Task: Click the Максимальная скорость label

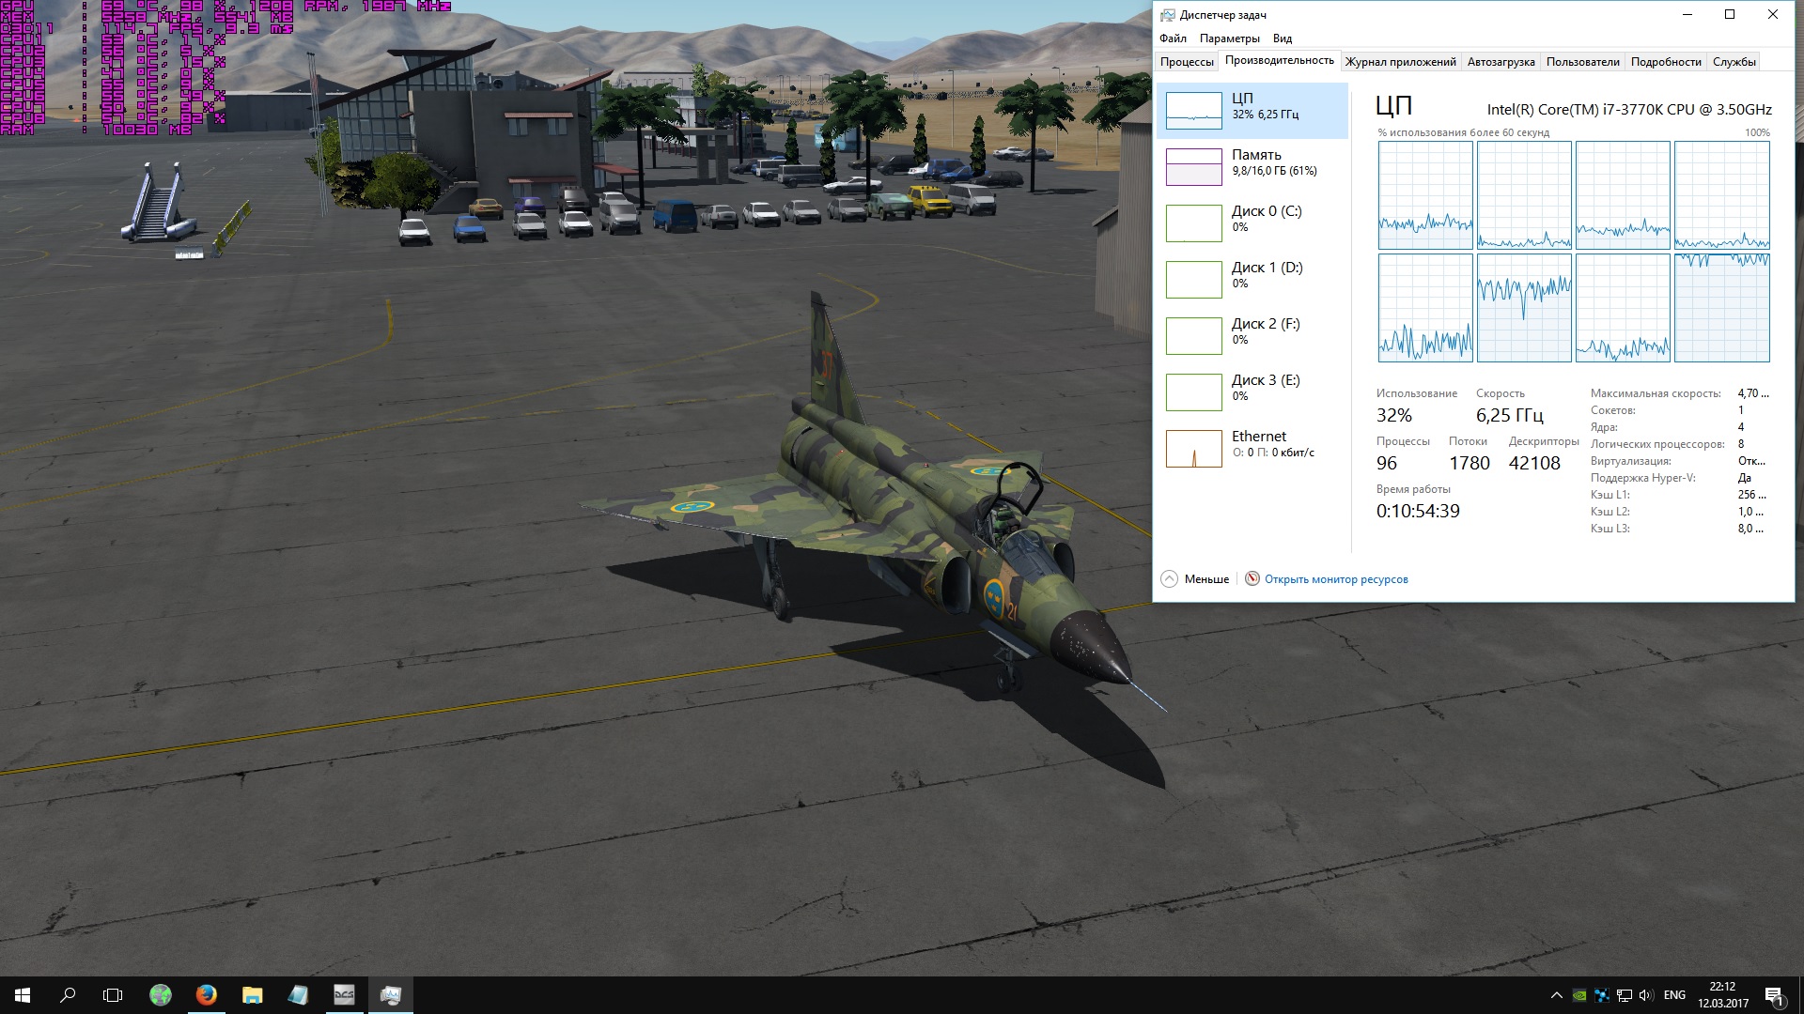Action: pyautogui.click(x=1656, y=393)
